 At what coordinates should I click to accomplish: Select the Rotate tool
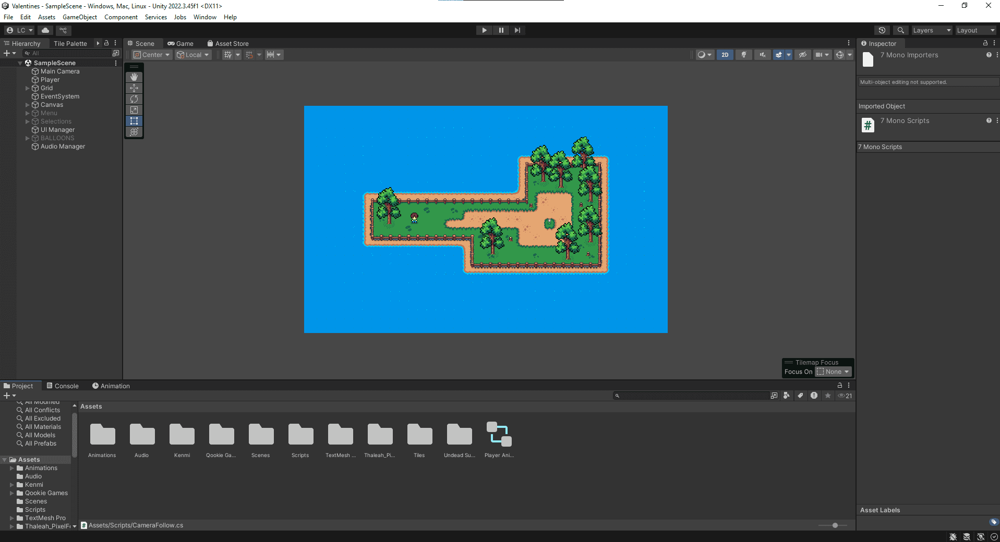tap(134, 99)
